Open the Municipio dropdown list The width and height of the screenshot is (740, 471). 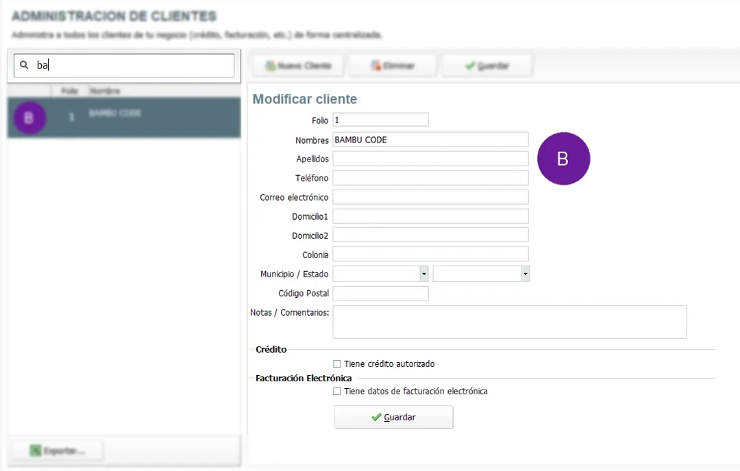[x=424, y=274]
